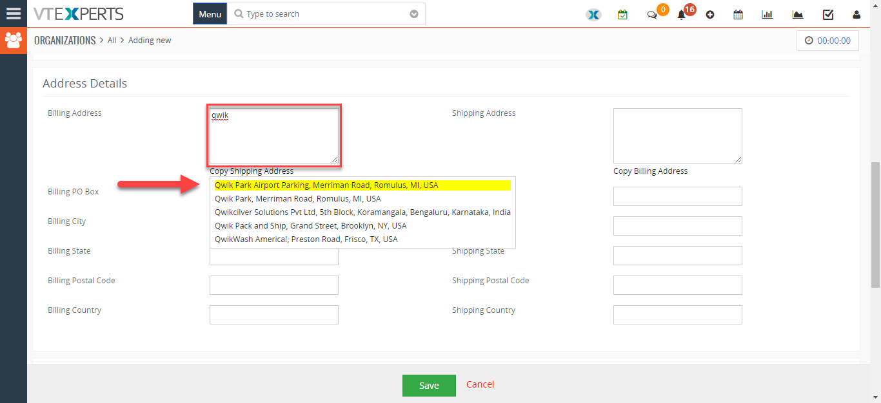Open the user profile icon

tap(856, 14)
